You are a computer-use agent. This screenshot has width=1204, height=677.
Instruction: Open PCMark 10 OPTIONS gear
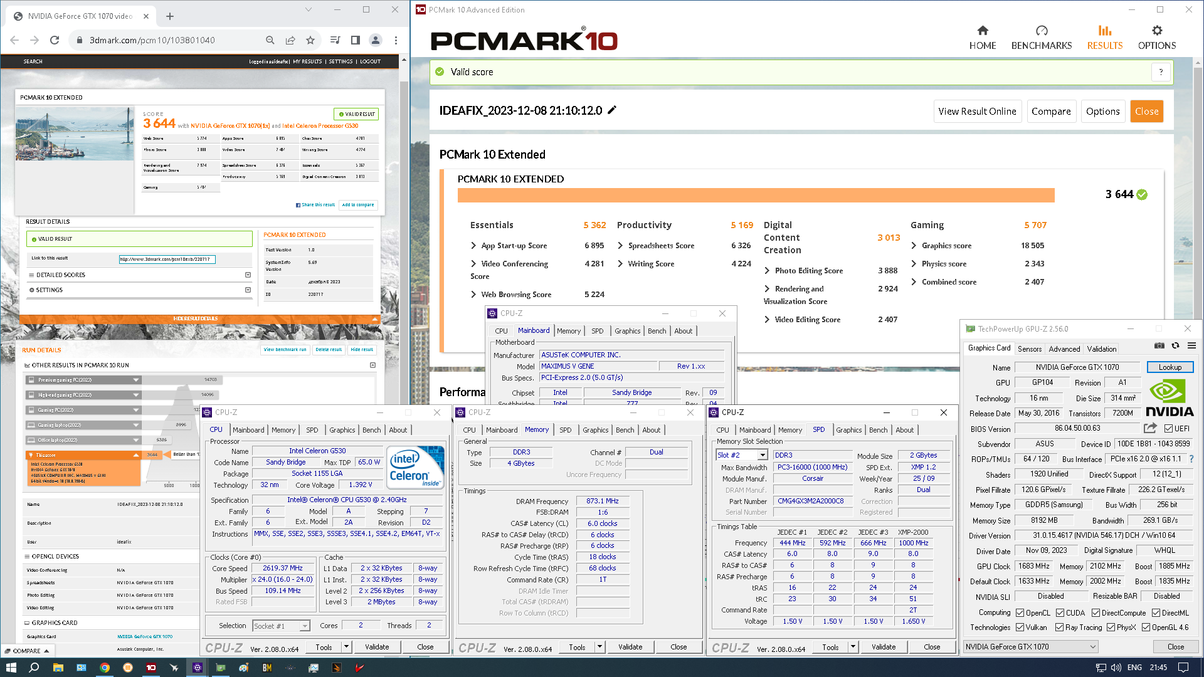[1157, 38]
